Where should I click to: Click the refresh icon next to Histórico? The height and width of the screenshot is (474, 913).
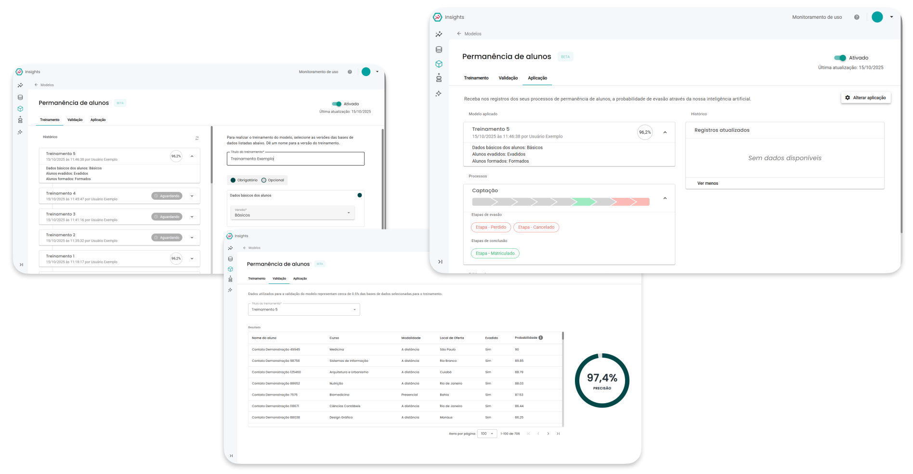click(x=197, y=138)
